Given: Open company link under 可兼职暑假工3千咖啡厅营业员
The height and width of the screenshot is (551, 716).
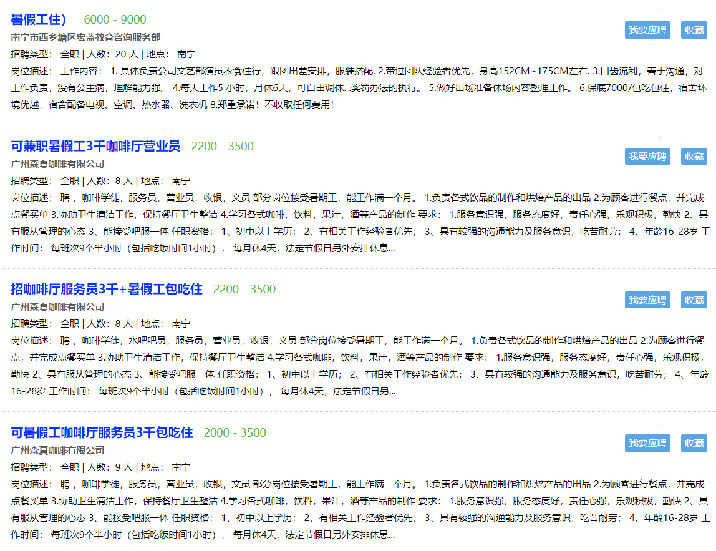Looking at the screenshot, I should (57, 164).
